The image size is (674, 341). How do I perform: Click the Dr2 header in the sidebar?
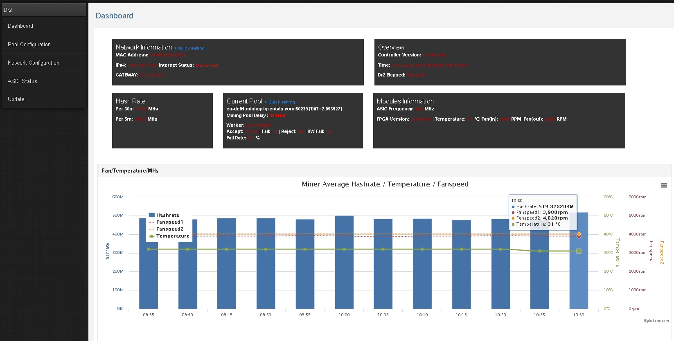[8, 10]
